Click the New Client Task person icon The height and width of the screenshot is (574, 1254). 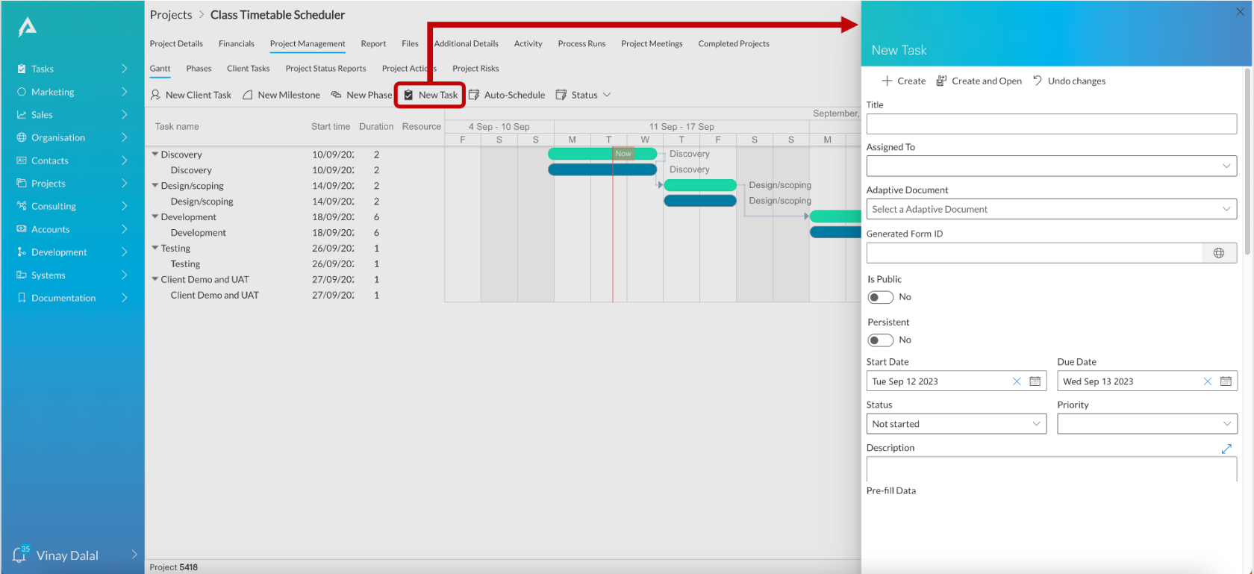click(155, 95)
